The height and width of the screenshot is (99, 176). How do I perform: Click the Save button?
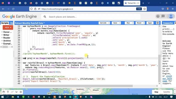(x=115, y=23)
